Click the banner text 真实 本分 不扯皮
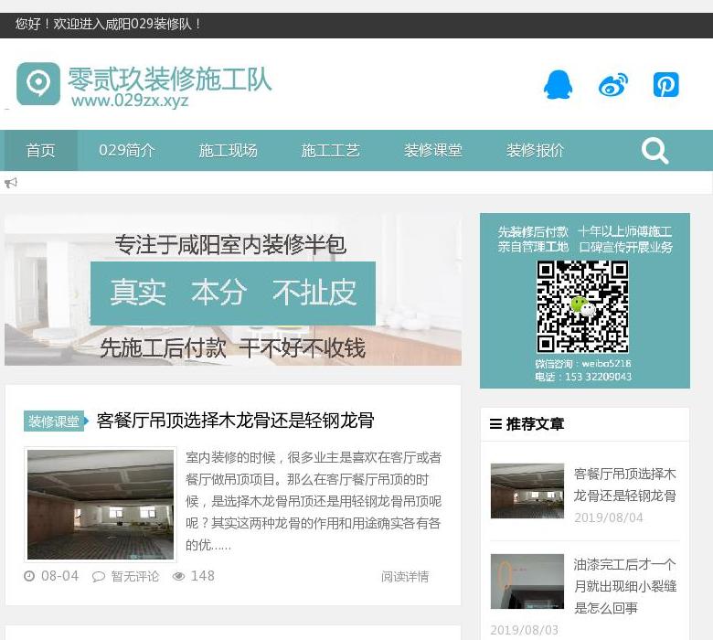Viewport: 713px width, 640px height. (x=233, y=293)
